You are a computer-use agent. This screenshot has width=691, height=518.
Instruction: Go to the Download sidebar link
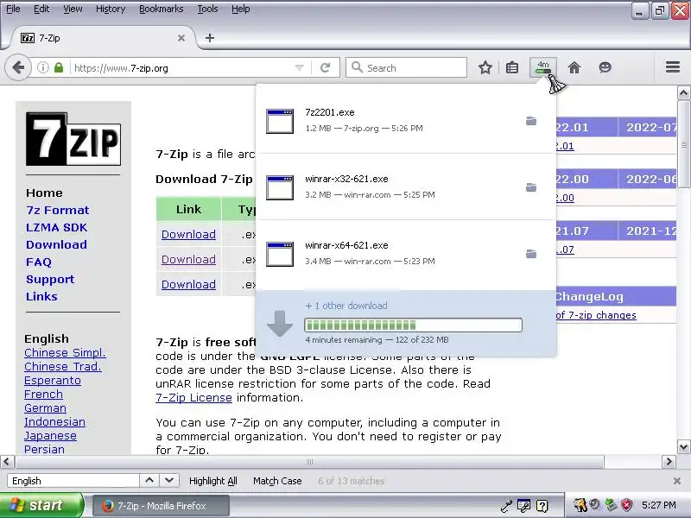coord(56,244)
